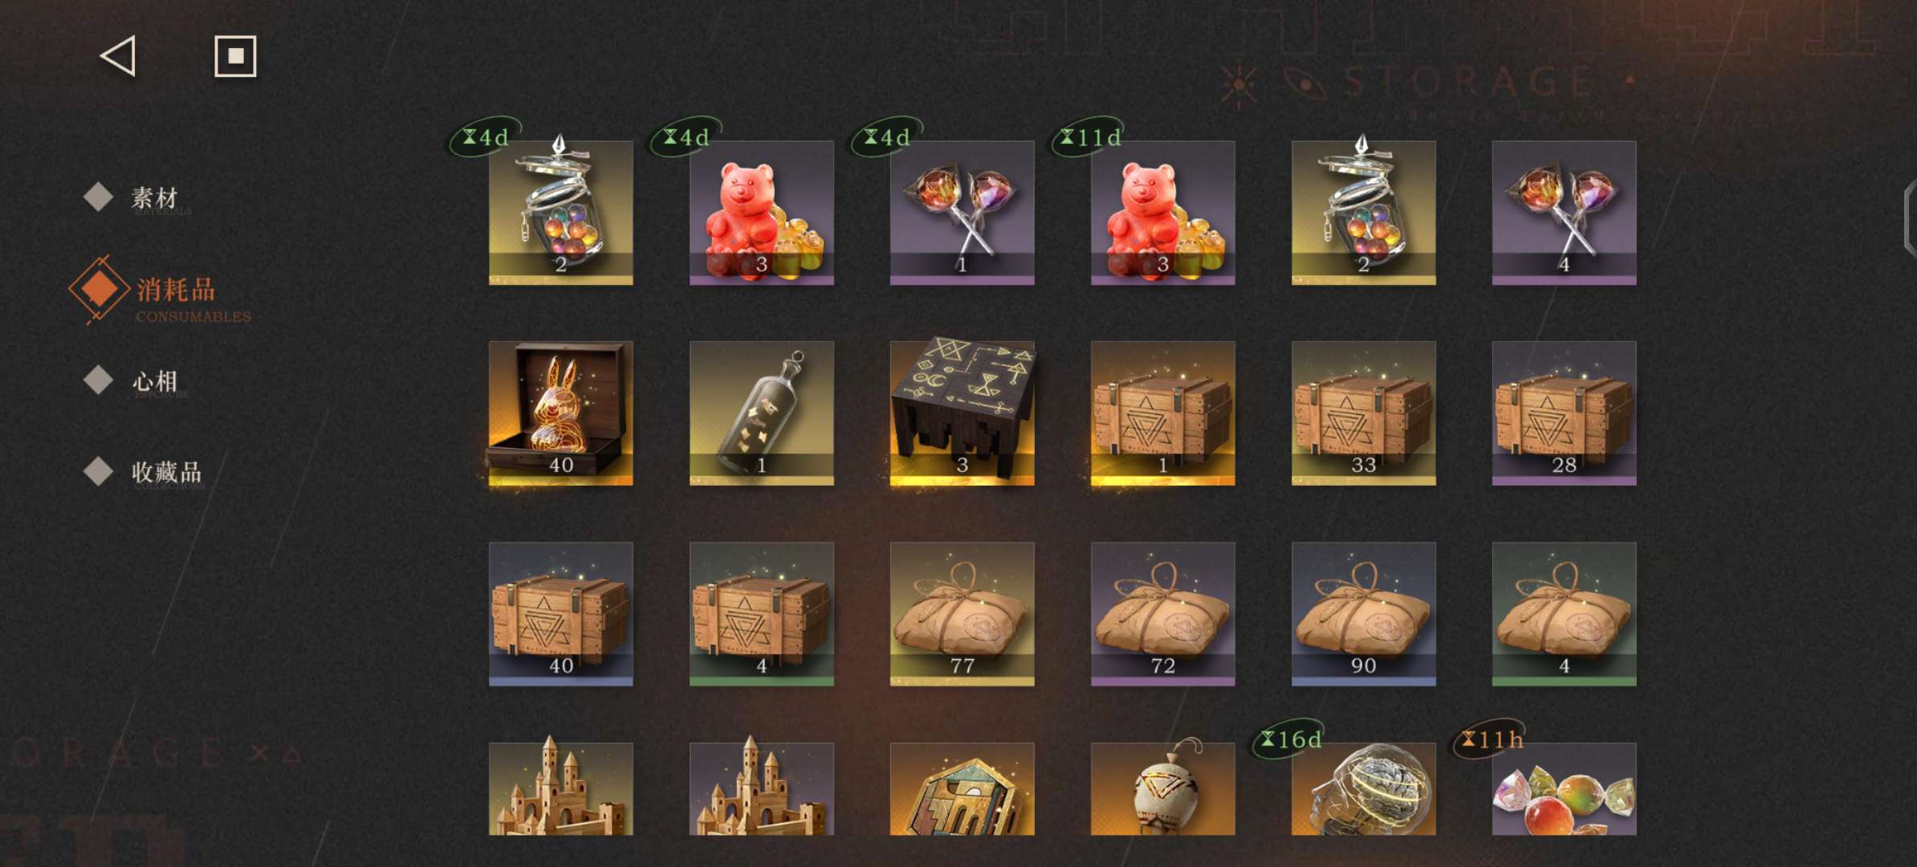Select the black rune-carved cube item
Screen dimensions: 1917x867
pos(962,411)
